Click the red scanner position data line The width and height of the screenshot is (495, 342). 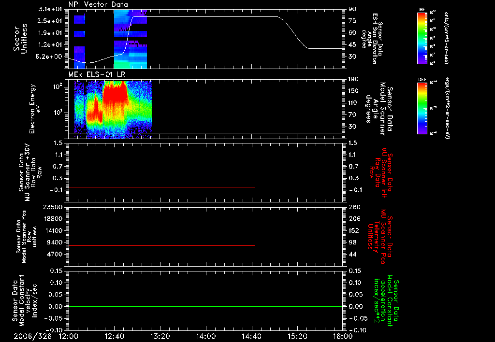(161, 245)
